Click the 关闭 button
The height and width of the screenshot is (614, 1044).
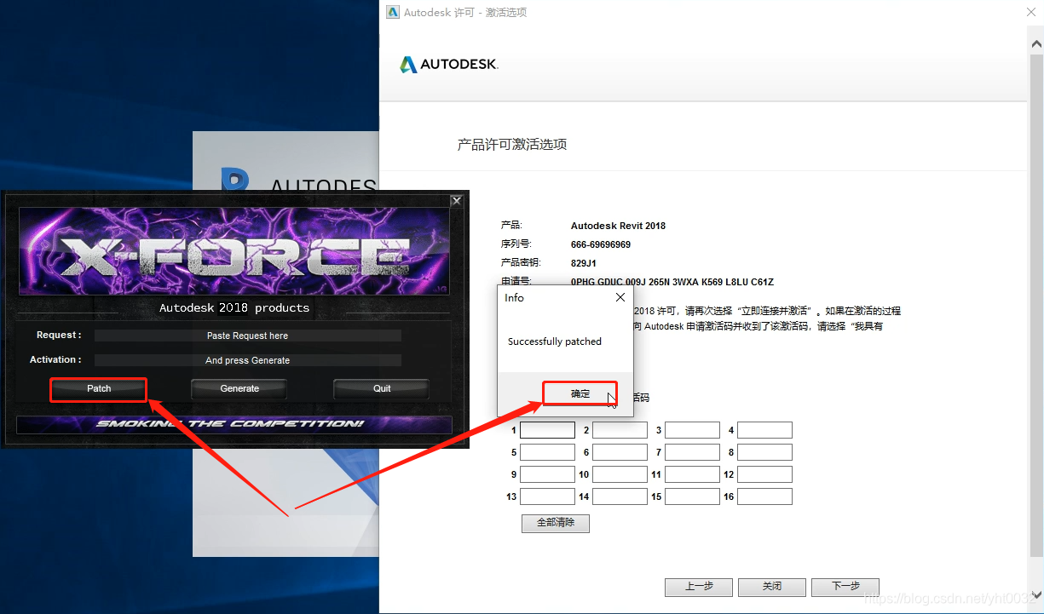pyautogui.click(x=771, y=587)
